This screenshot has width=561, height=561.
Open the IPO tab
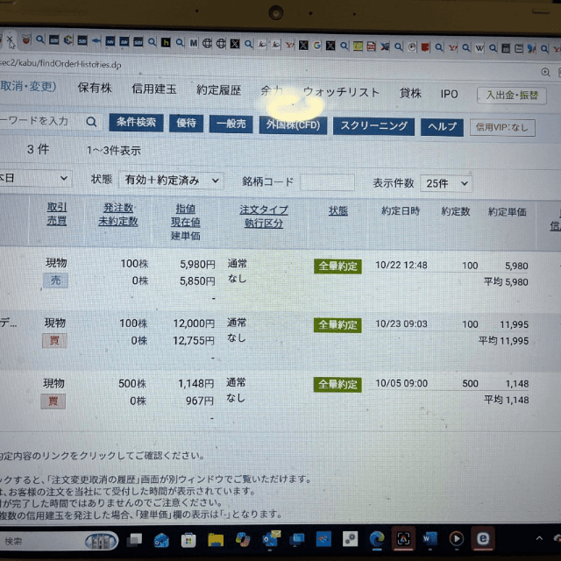tap(449, 94)
